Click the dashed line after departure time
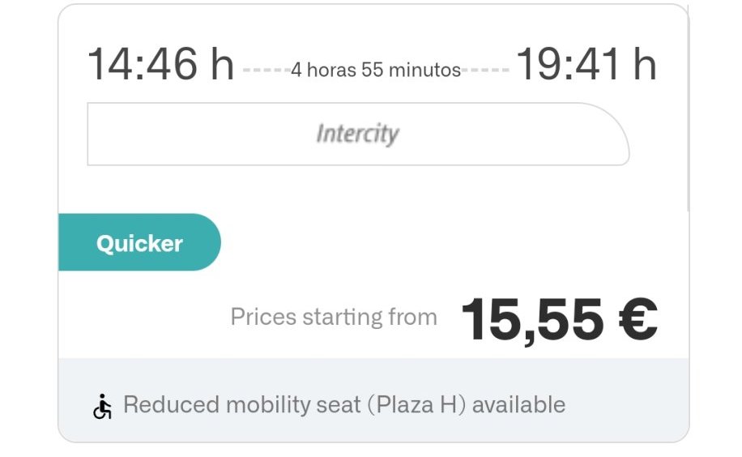The height and width of the screenshot is (457, 742). [x=266, y=70]
